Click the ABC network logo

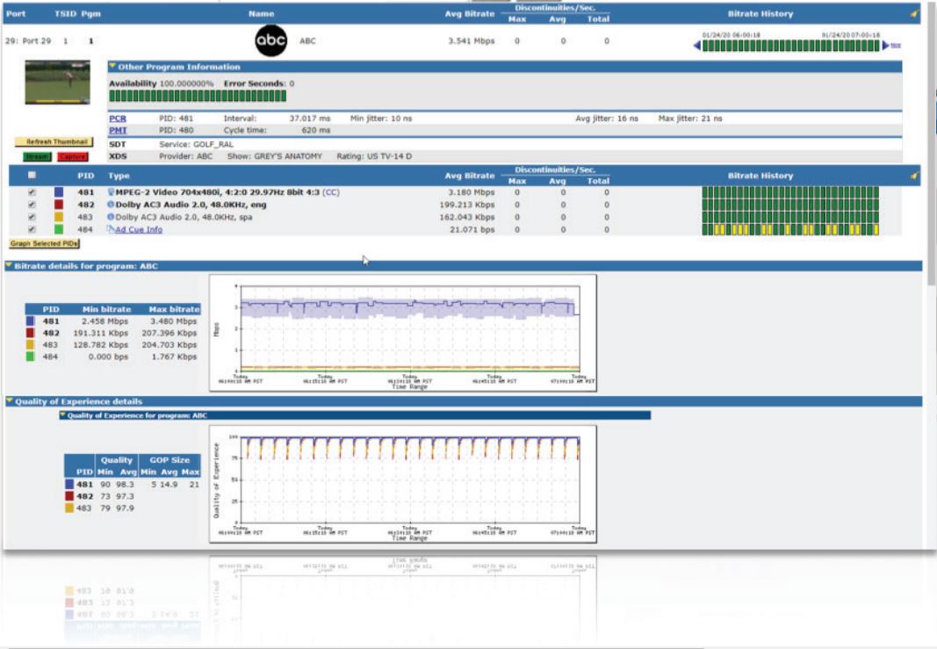270,40
